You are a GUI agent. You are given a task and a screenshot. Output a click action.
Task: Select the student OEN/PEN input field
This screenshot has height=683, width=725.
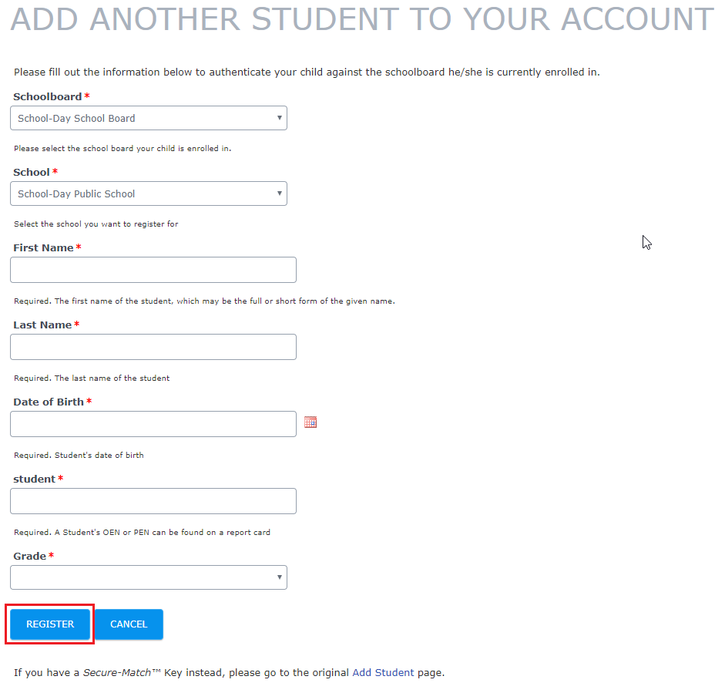click(153, 501)
